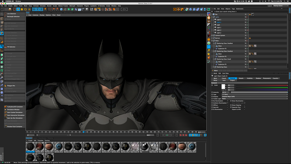The image size is (291, 164).
Task: Click the Cube primitive icon
Action: tap(61, 9)
